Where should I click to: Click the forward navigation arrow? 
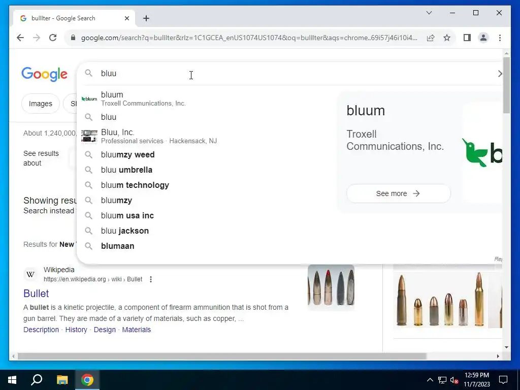pos(37,38)
